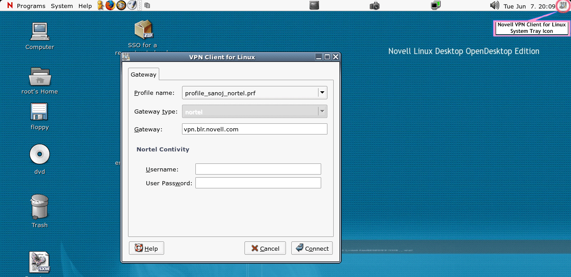
Task: Open the Programs menu
Action: (31, 6)
